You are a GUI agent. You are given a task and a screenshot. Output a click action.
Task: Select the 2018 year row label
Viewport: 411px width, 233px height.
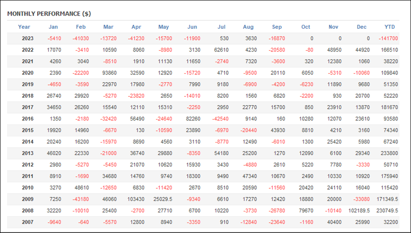[x=27, y=96]
